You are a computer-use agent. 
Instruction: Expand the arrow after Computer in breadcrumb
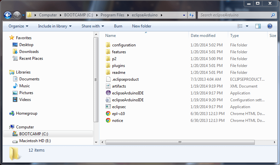click(61, 15)
